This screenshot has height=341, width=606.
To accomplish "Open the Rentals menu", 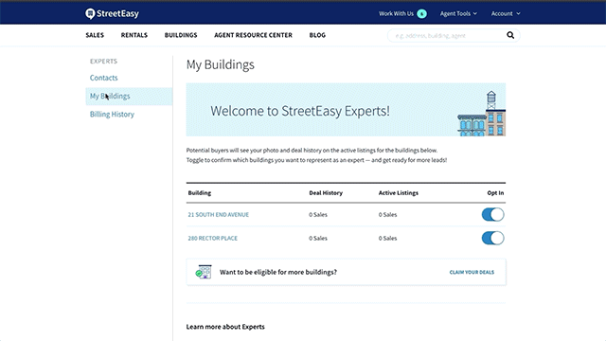I will tap(134, 35).
